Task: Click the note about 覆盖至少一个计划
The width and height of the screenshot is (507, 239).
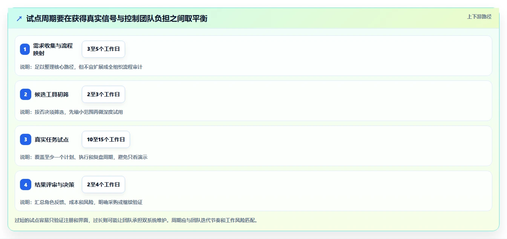Action: [84, 157]
